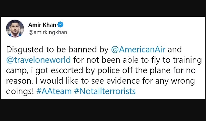Image resolution: width=206 pixels, height=121 pixels.
Task: Open the @AmericanAir mention
Action: coord(138,50)
